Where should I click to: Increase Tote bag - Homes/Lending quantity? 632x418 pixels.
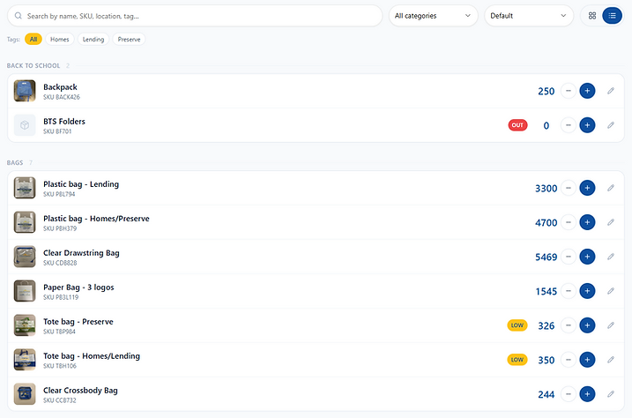tap(587, 360)
